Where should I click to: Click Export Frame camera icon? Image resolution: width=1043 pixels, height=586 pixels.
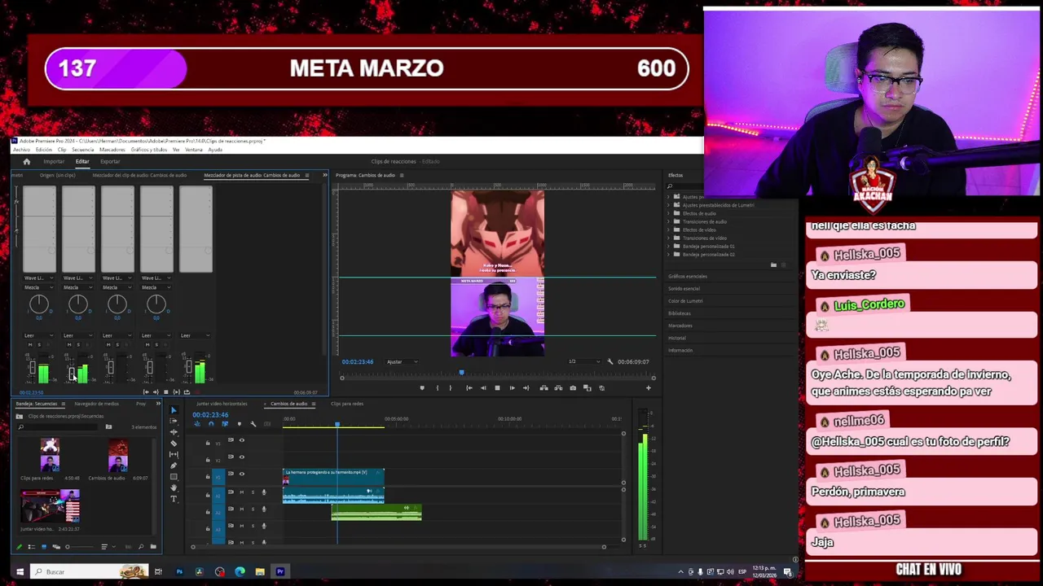point(573,388)
